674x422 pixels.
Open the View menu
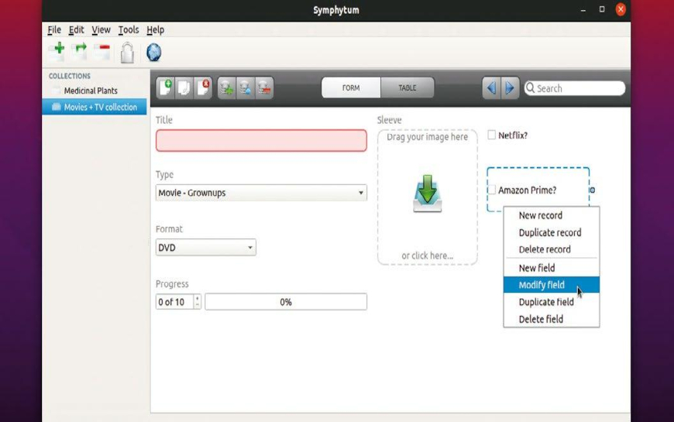tap(101, 29)
